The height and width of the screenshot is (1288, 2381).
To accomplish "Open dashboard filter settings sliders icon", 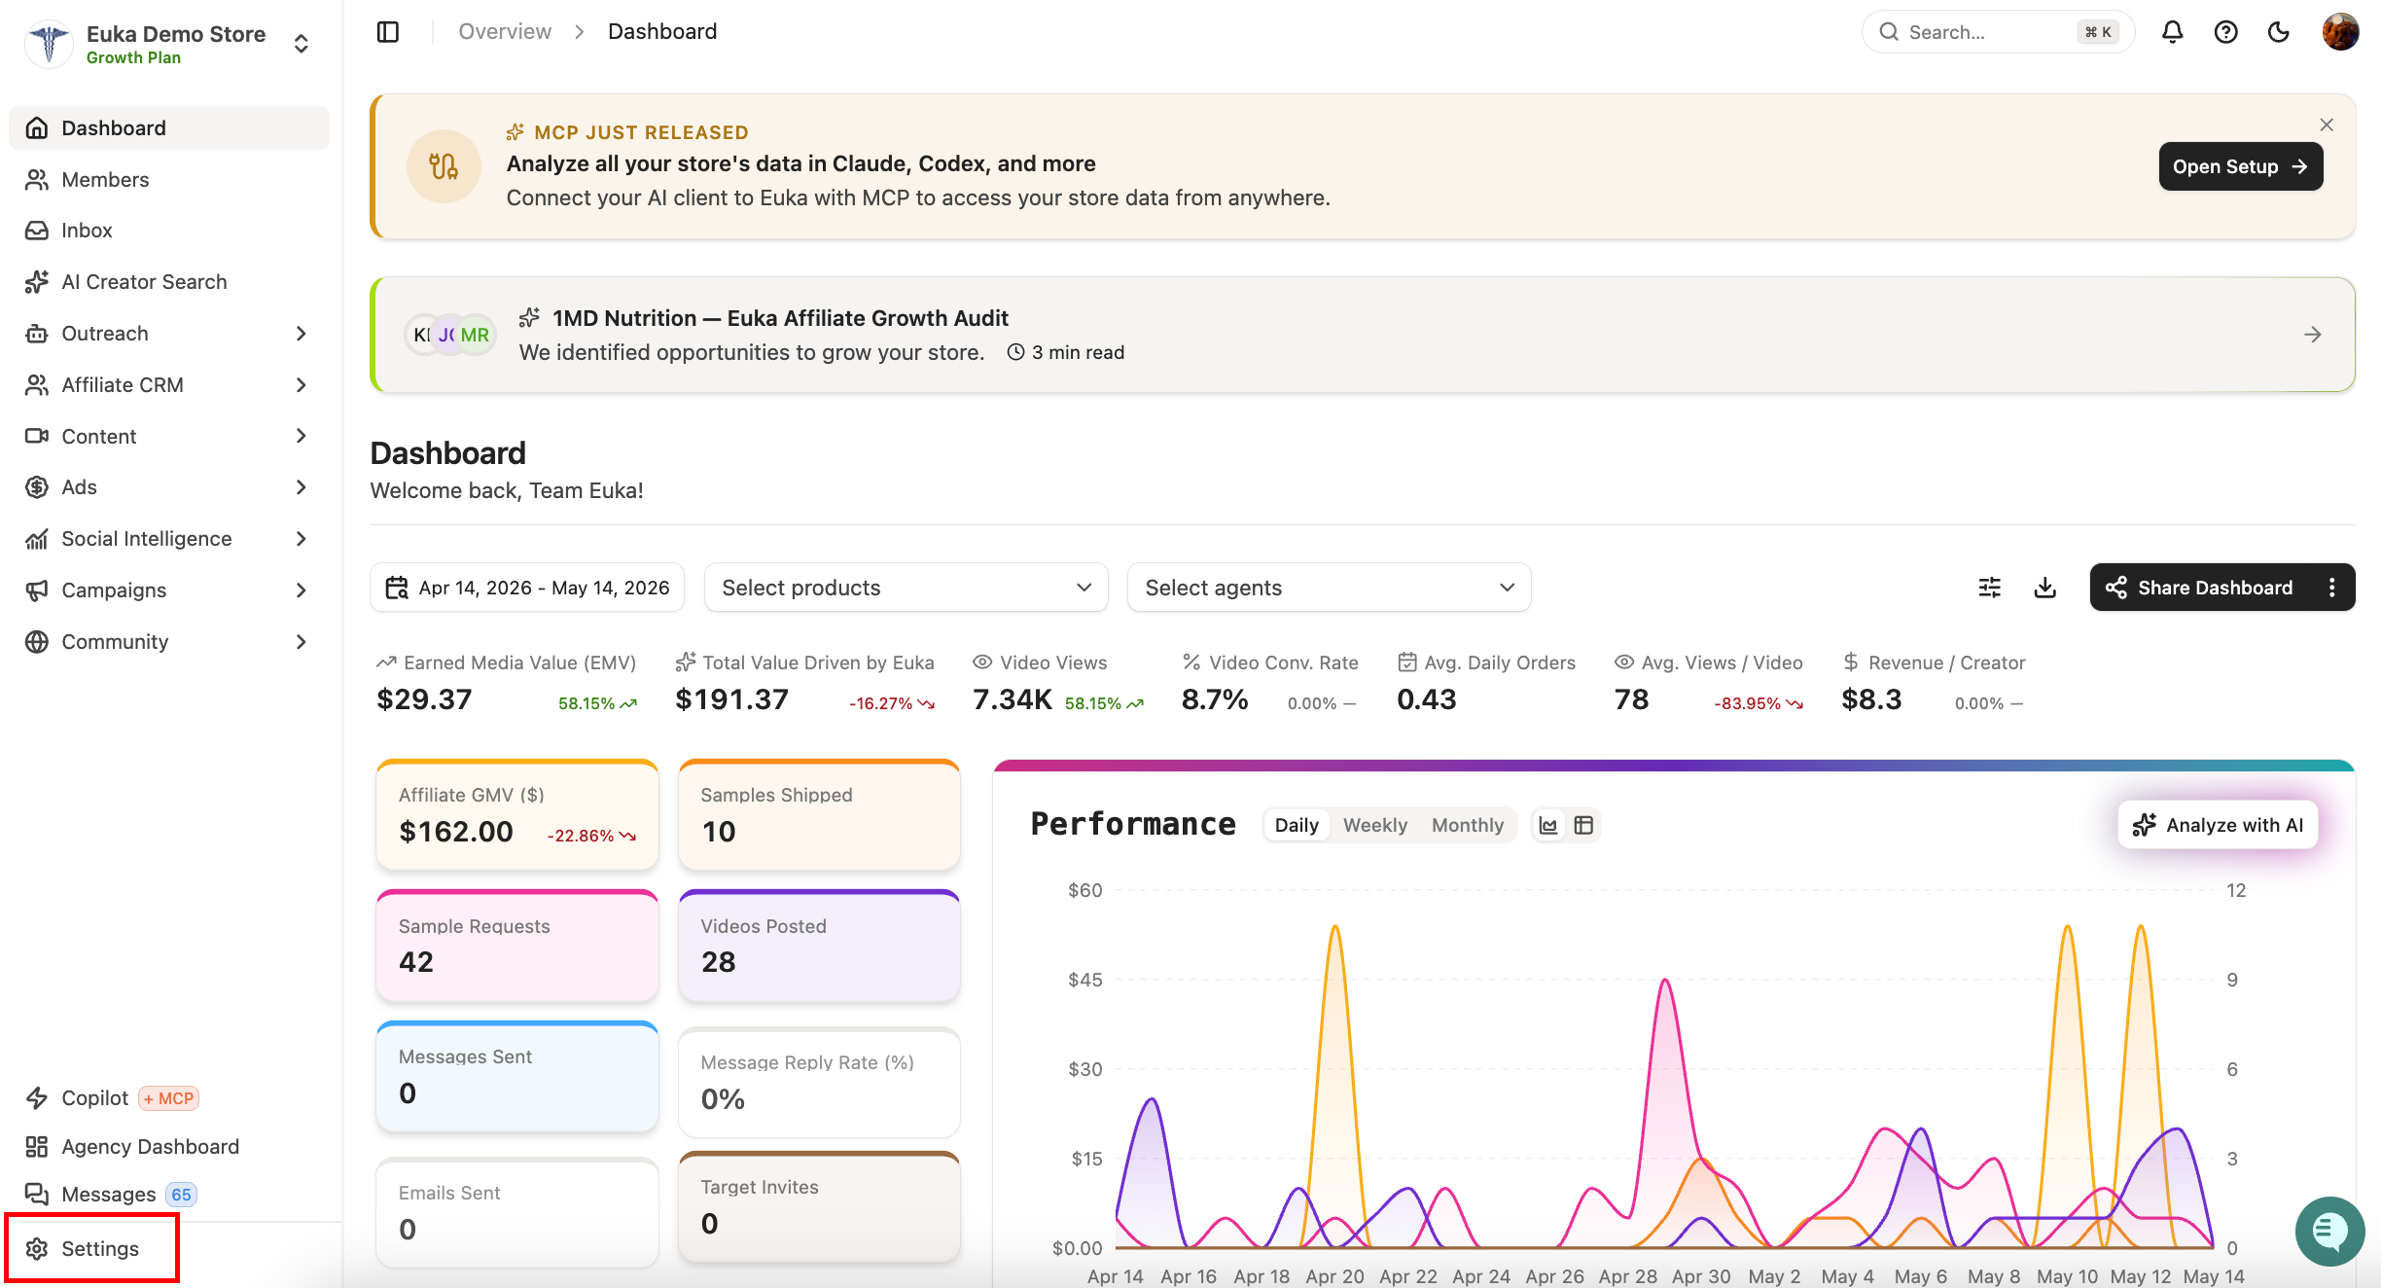I will click(1989, 588).
